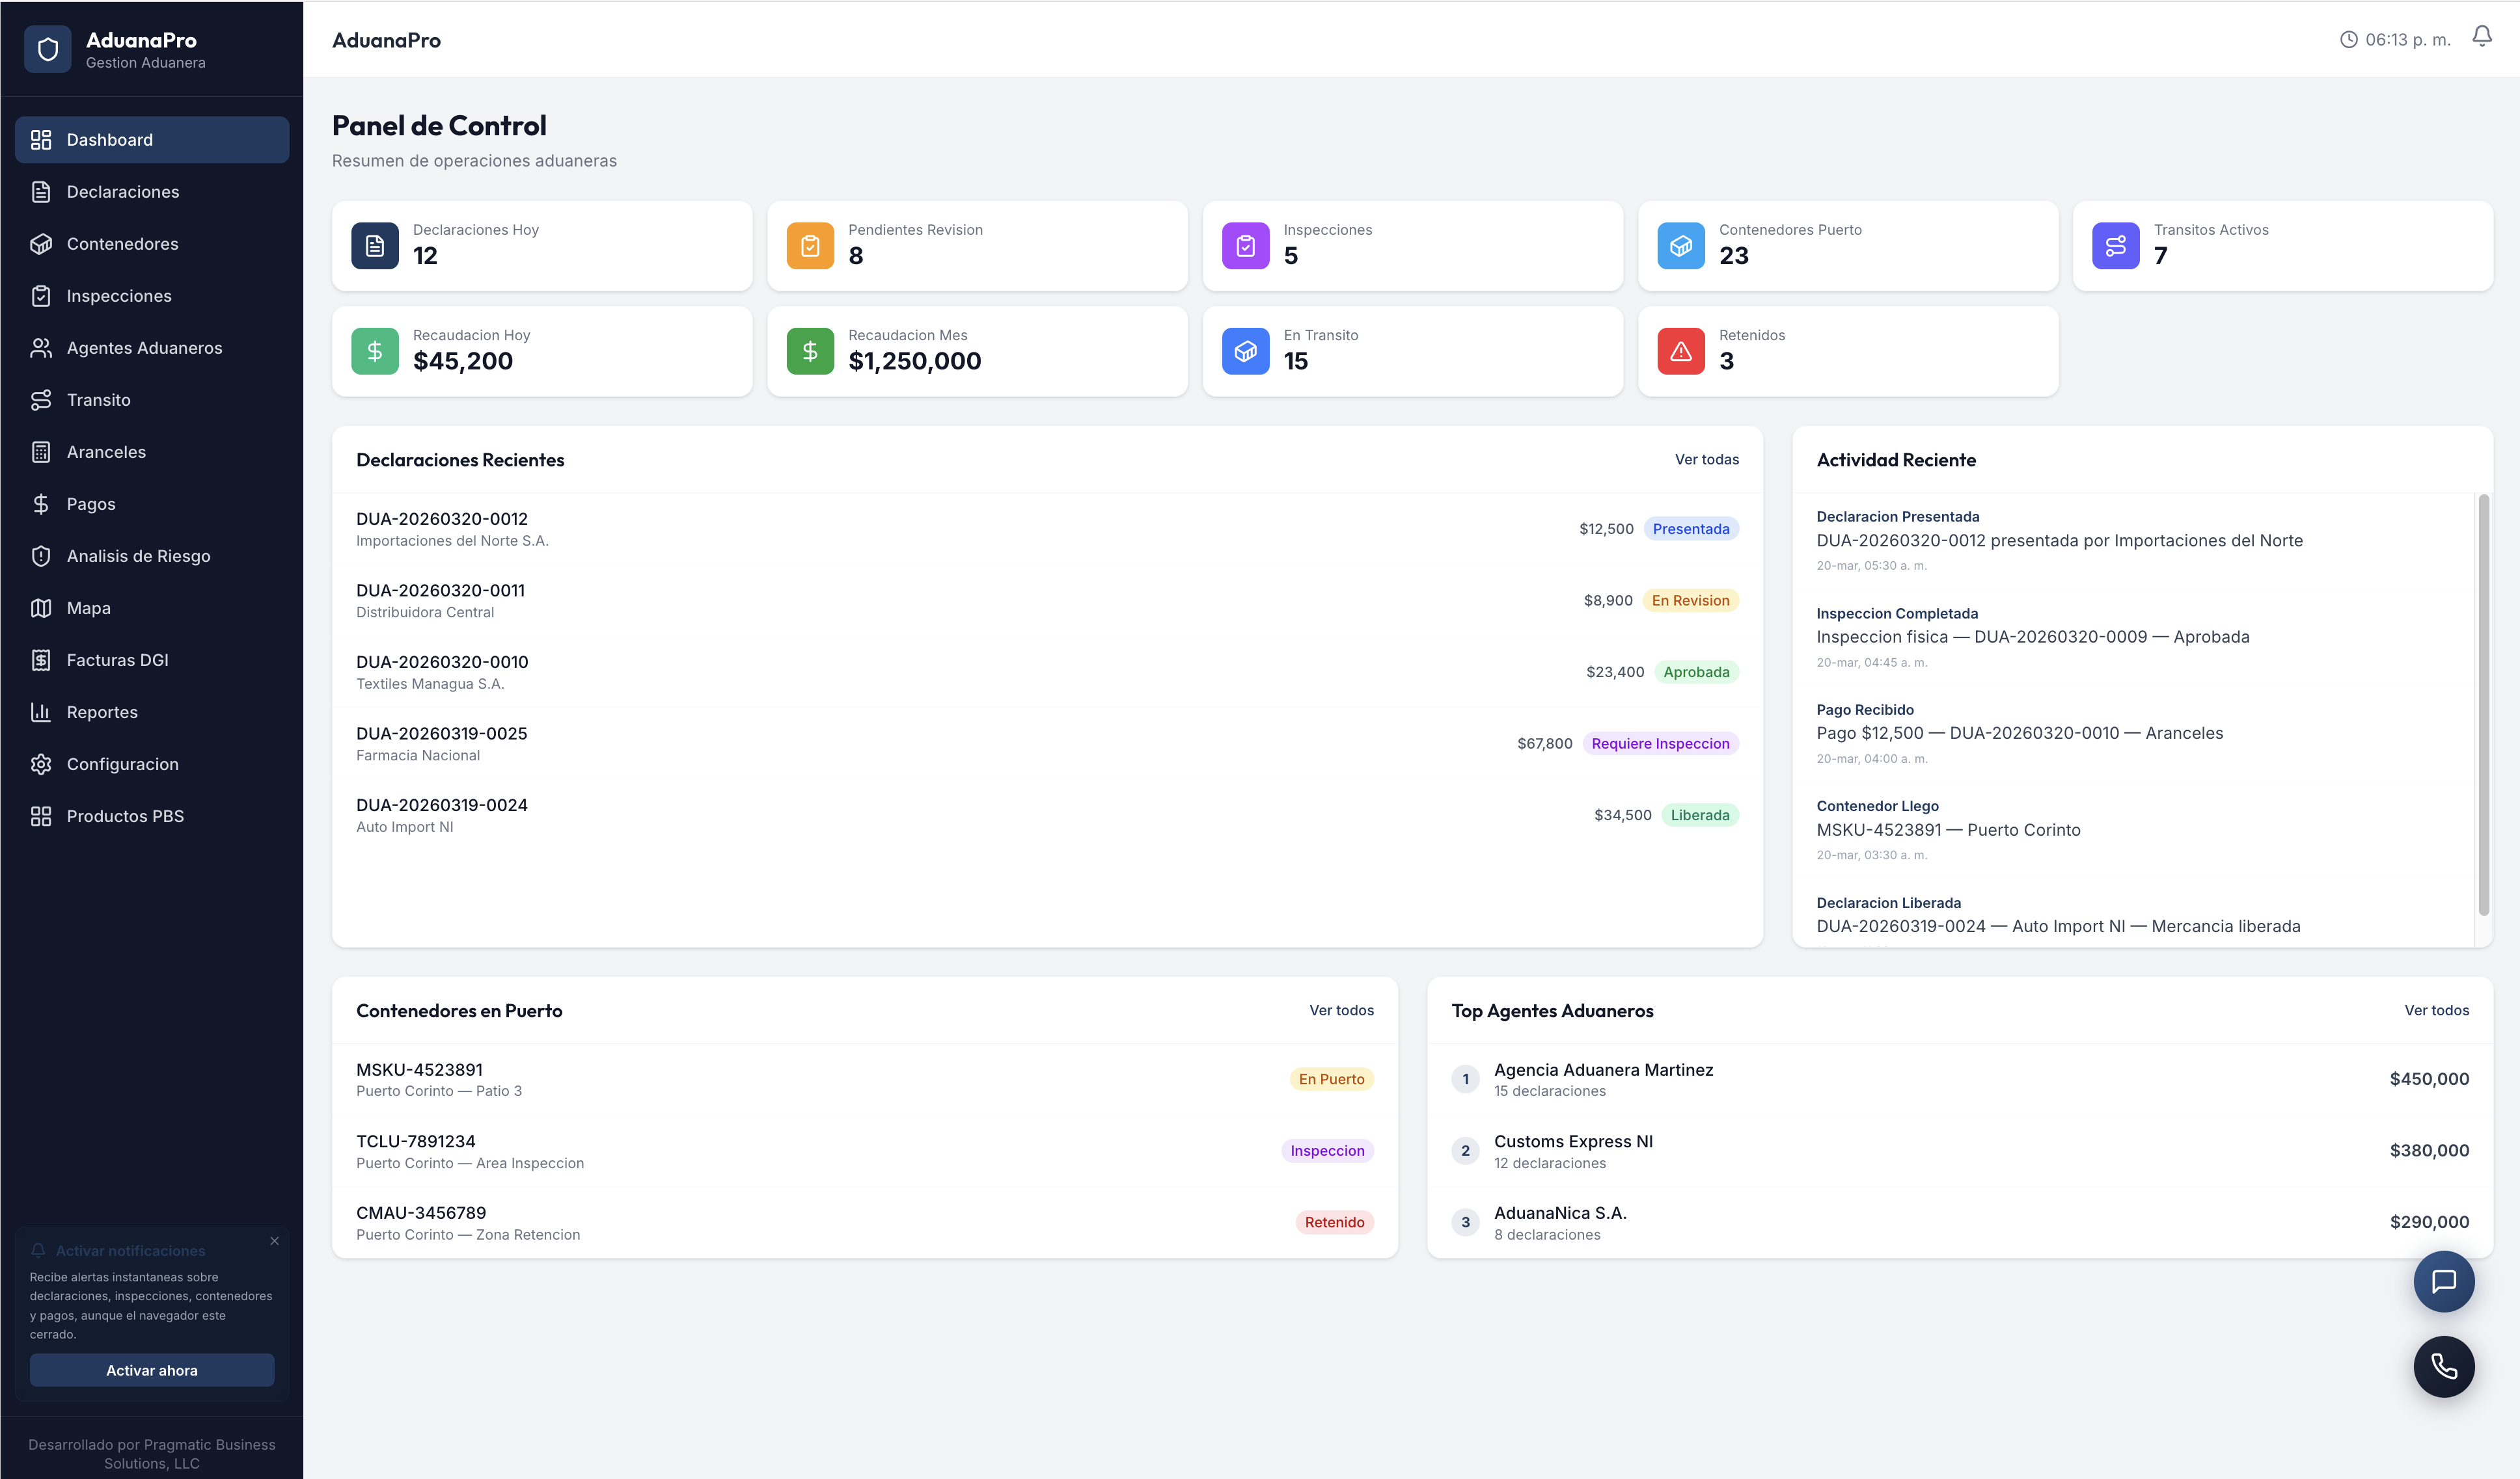Open the Reportes menu item
2520x1479 pixels.
coord(102,712)
